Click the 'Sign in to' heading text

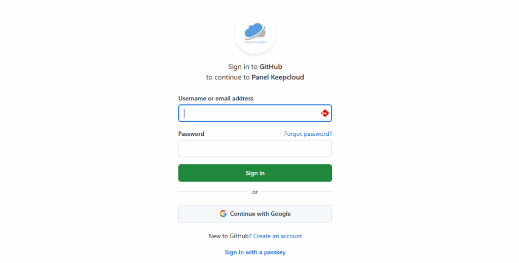(x=243, y=66)
